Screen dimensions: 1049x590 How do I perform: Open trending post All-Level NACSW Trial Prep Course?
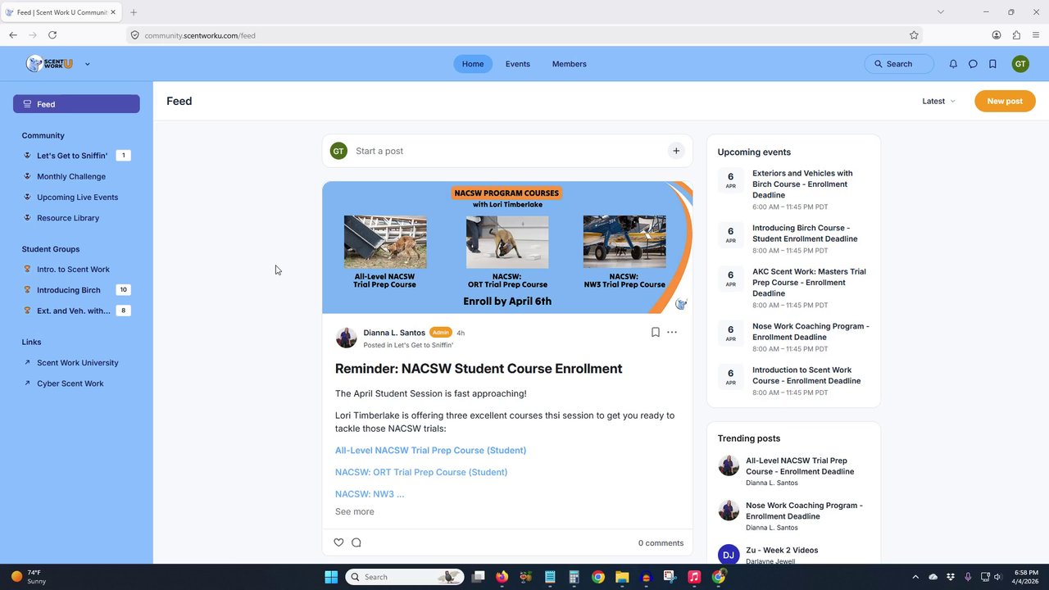(x=800, y=466)
